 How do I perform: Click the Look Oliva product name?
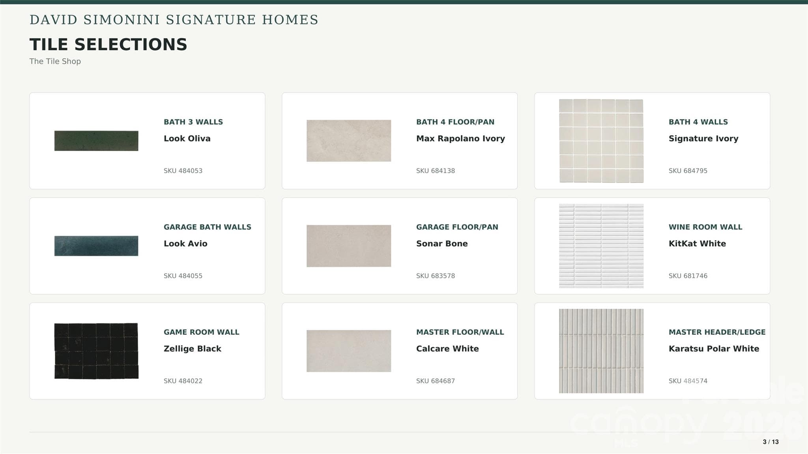tap(187, 138)
